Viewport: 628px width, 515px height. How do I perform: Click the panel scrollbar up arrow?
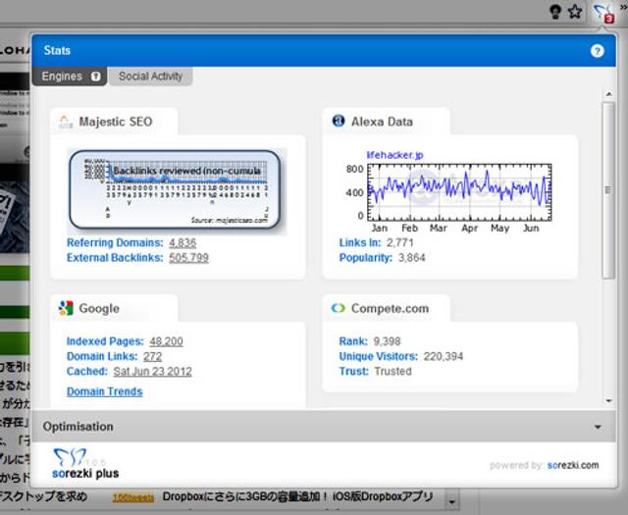pyautogui.click(x=608, y=94)
